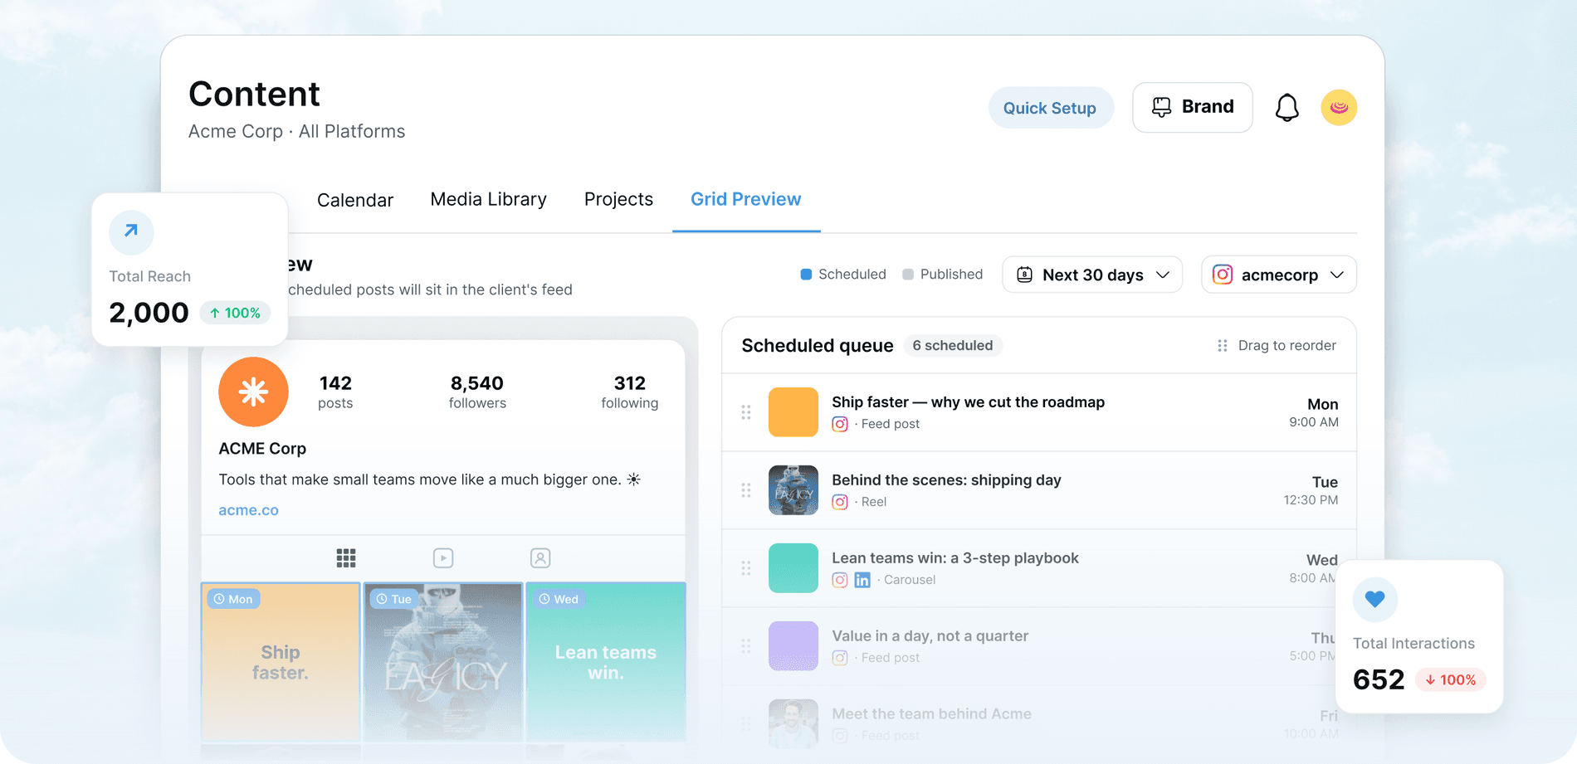
Task: Expand the Next 30 days dropdown
Action: 1092,275
